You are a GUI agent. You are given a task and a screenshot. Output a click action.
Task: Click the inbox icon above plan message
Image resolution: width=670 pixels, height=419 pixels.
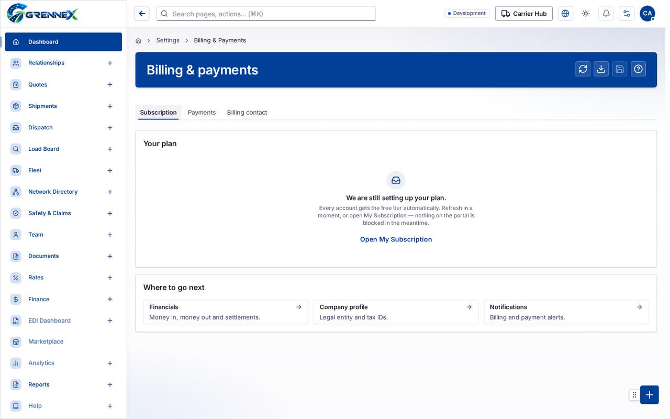pyautogui.click(x=396, y=180)
